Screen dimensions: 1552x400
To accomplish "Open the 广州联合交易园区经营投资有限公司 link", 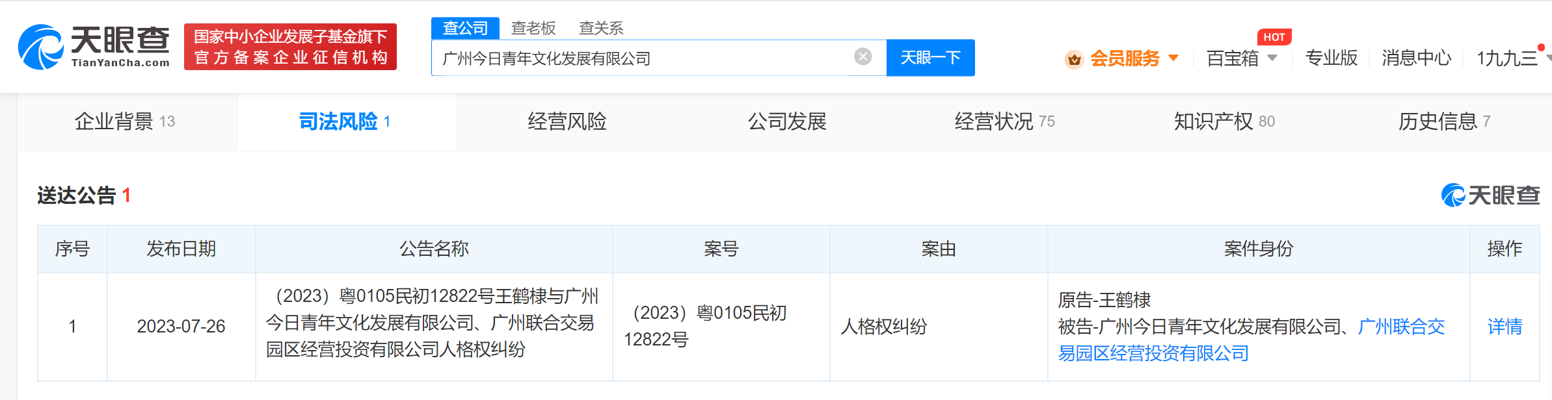I will (x=1401, y=327).
